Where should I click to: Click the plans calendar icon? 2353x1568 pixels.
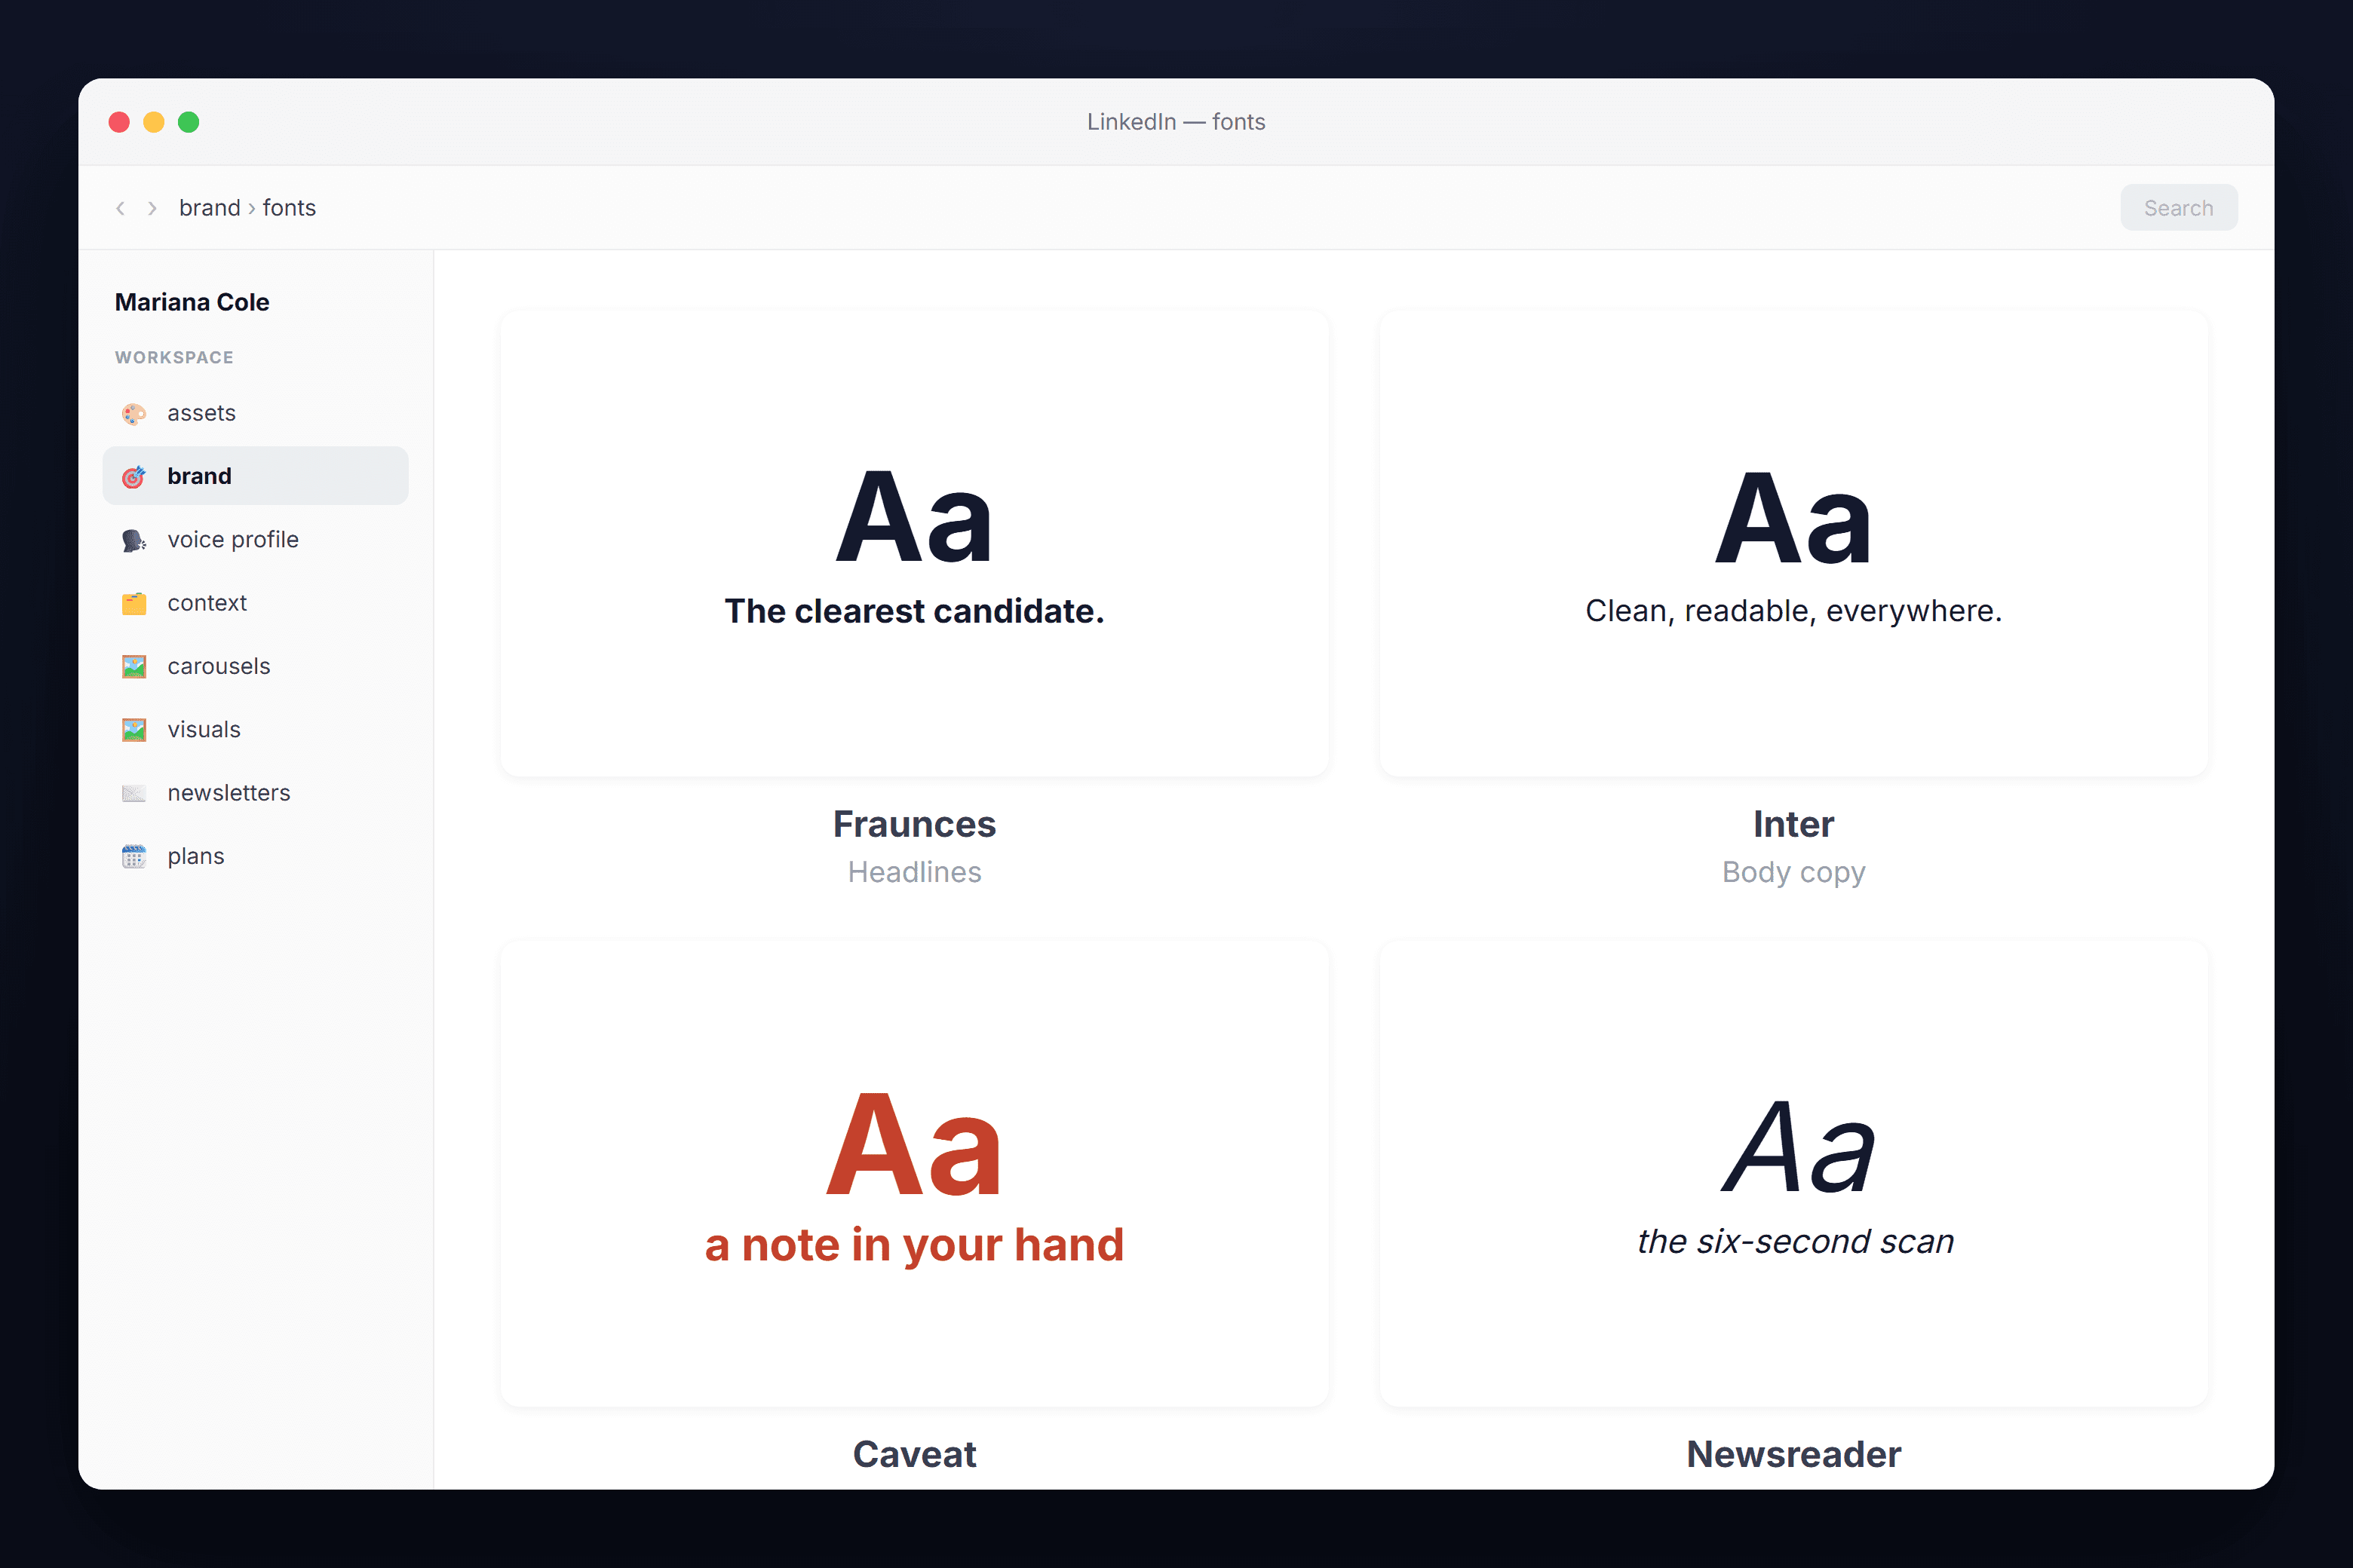[x=134, y=857]
